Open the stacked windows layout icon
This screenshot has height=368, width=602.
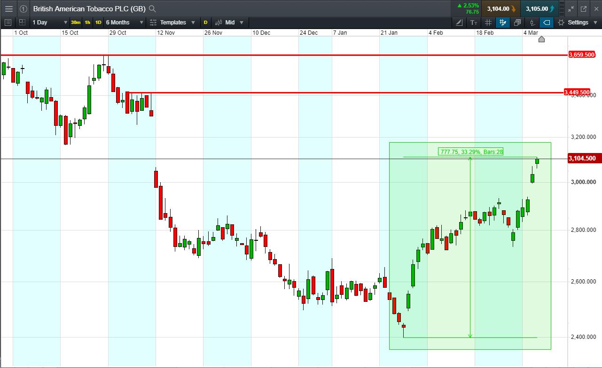pyautogui.click(x=517, y=23)
